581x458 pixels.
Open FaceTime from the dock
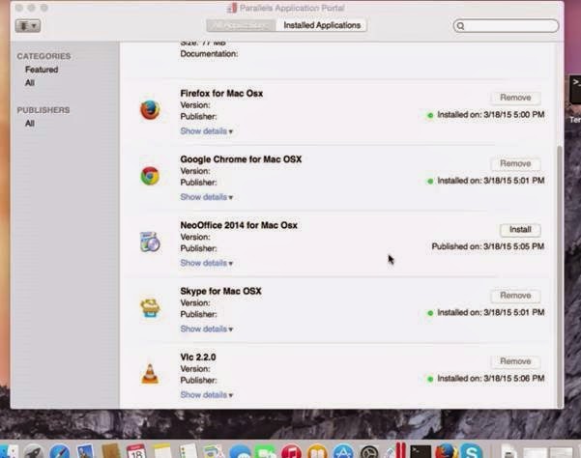pos(266,451)
